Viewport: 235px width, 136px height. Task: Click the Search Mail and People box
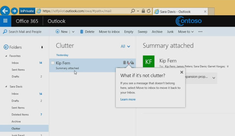tap(25, 32)
